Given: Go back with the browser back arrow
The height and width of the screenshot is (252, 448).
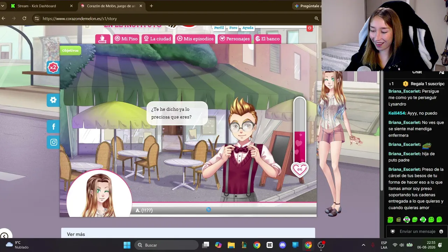Looking at the screenshot, I should (x=3, y=18).
